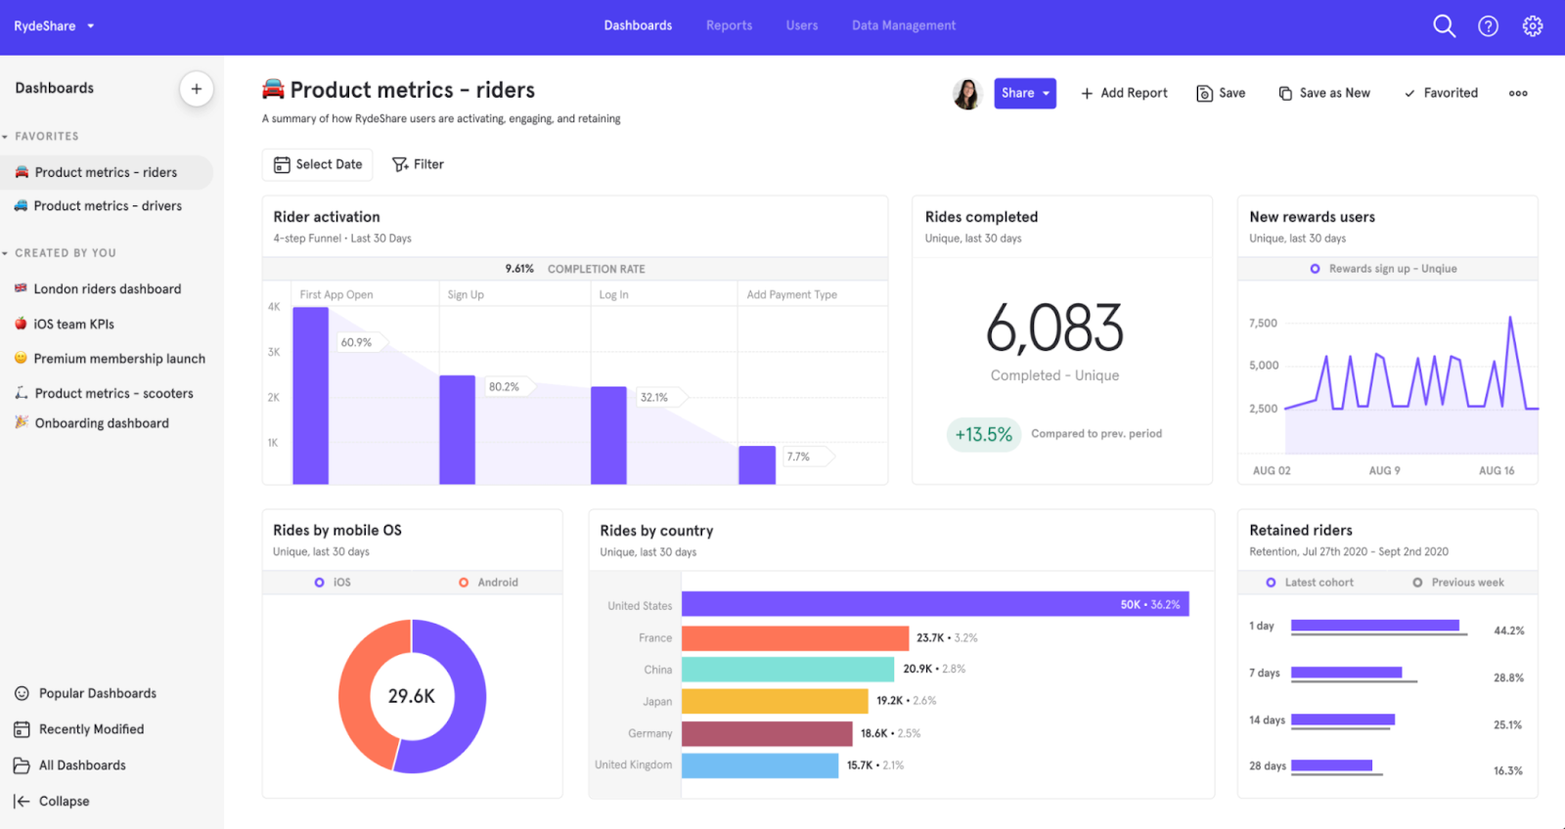Click the Select Date button

point(318,164)
